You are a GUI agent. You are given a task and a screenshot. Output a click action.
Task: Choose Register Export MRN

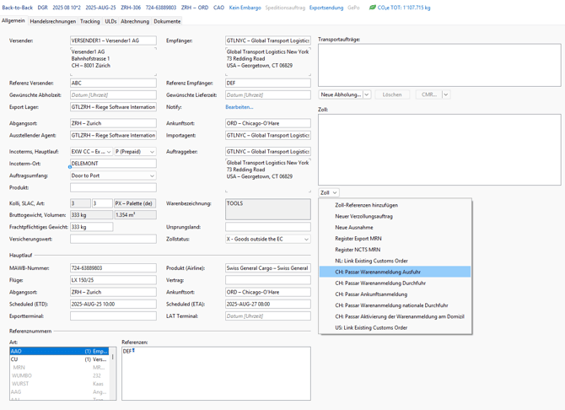[x=395, y=239]
